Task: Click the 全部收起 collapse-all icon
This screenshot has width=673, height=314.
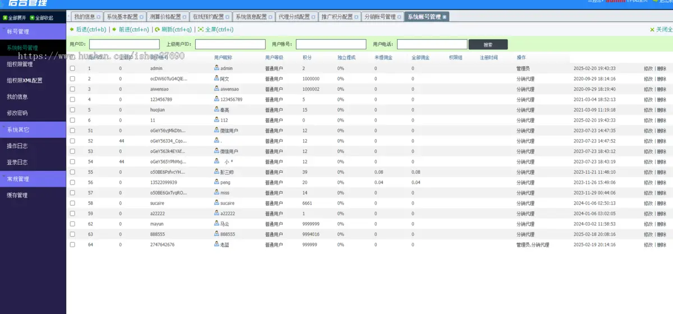Action: click(32, 17)
